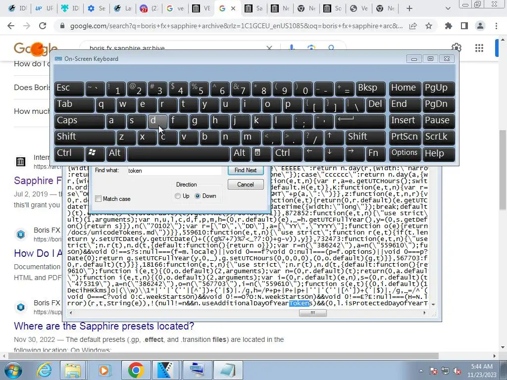
Task: Click the PrtScn key
Action: [405, 138]
